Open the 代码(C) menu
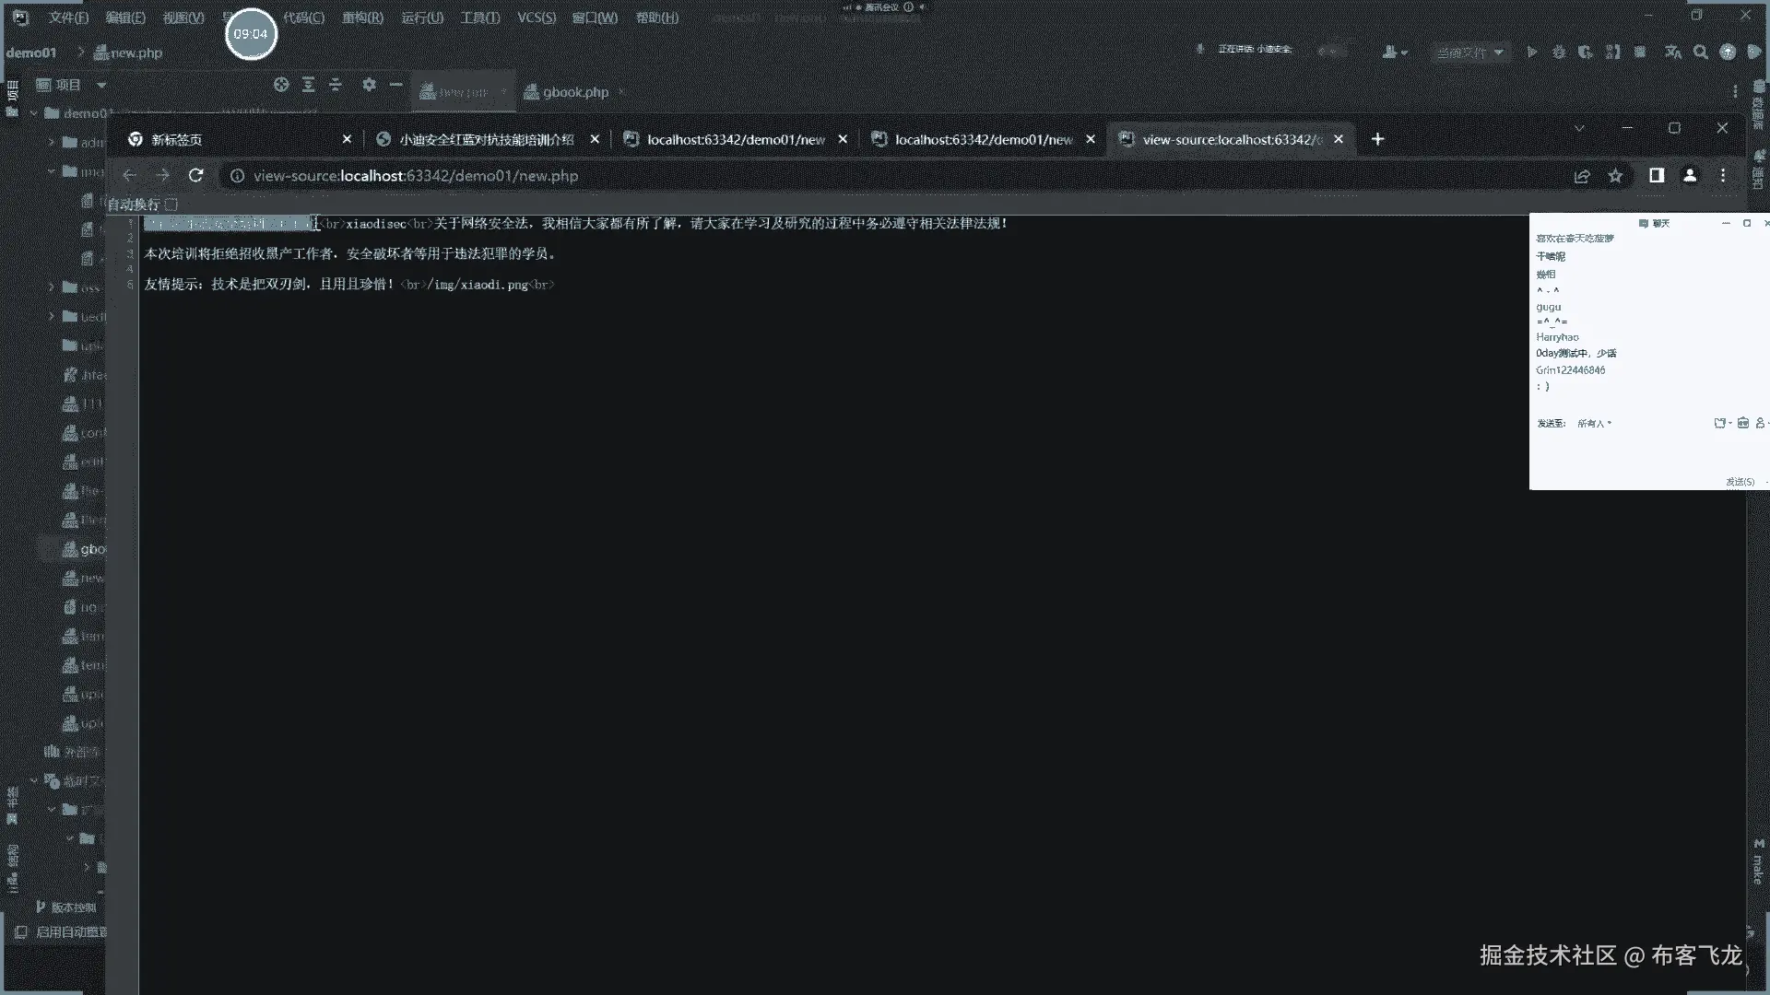 (303, 18)
